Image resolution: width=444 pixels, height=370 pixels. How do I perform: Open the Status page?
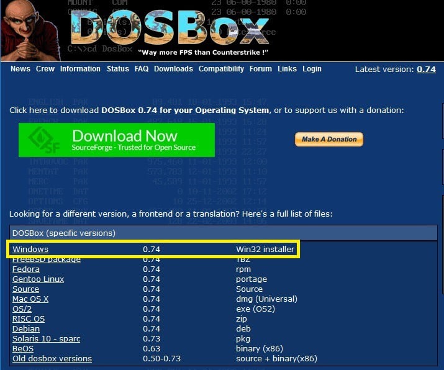click(x=118, y=69)
